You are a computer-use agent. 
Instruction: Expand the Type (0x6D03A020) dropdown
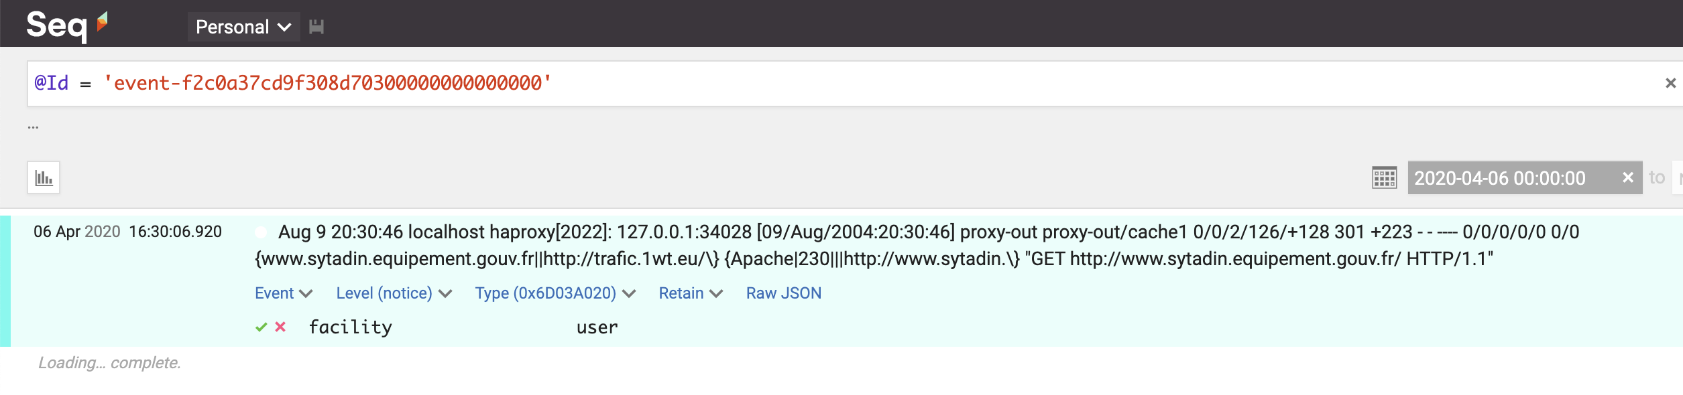coord(553,293)
